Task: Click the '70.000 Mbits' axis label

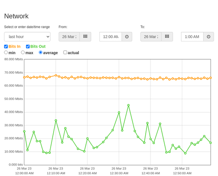Action: click(x=14, y=72)
